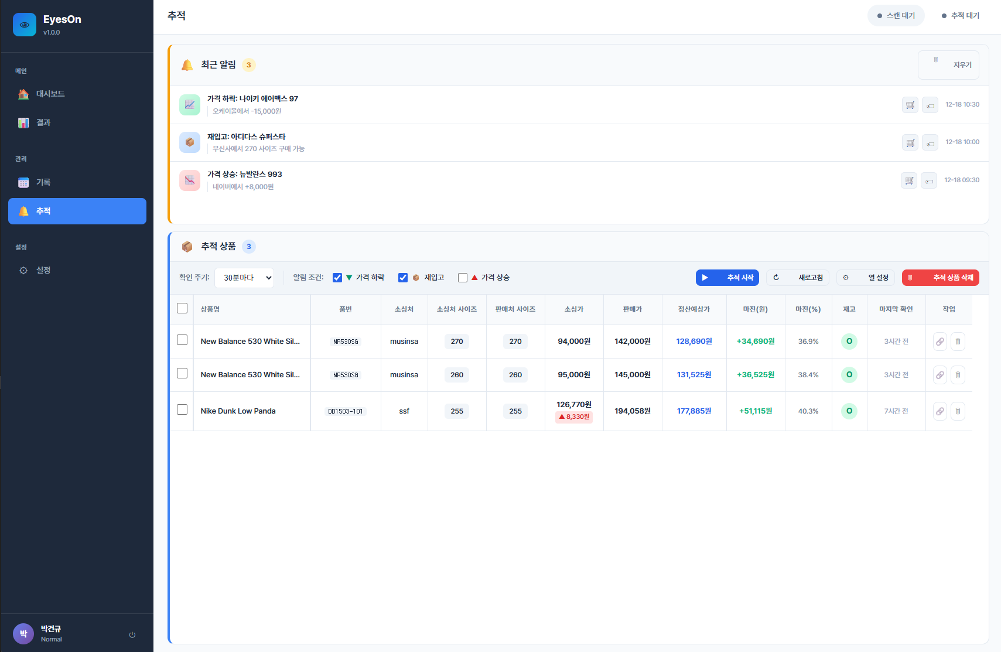1001x652 pixels.
Task: Click the red 추적 상품 삭제 button
Action: click(940, 278)
